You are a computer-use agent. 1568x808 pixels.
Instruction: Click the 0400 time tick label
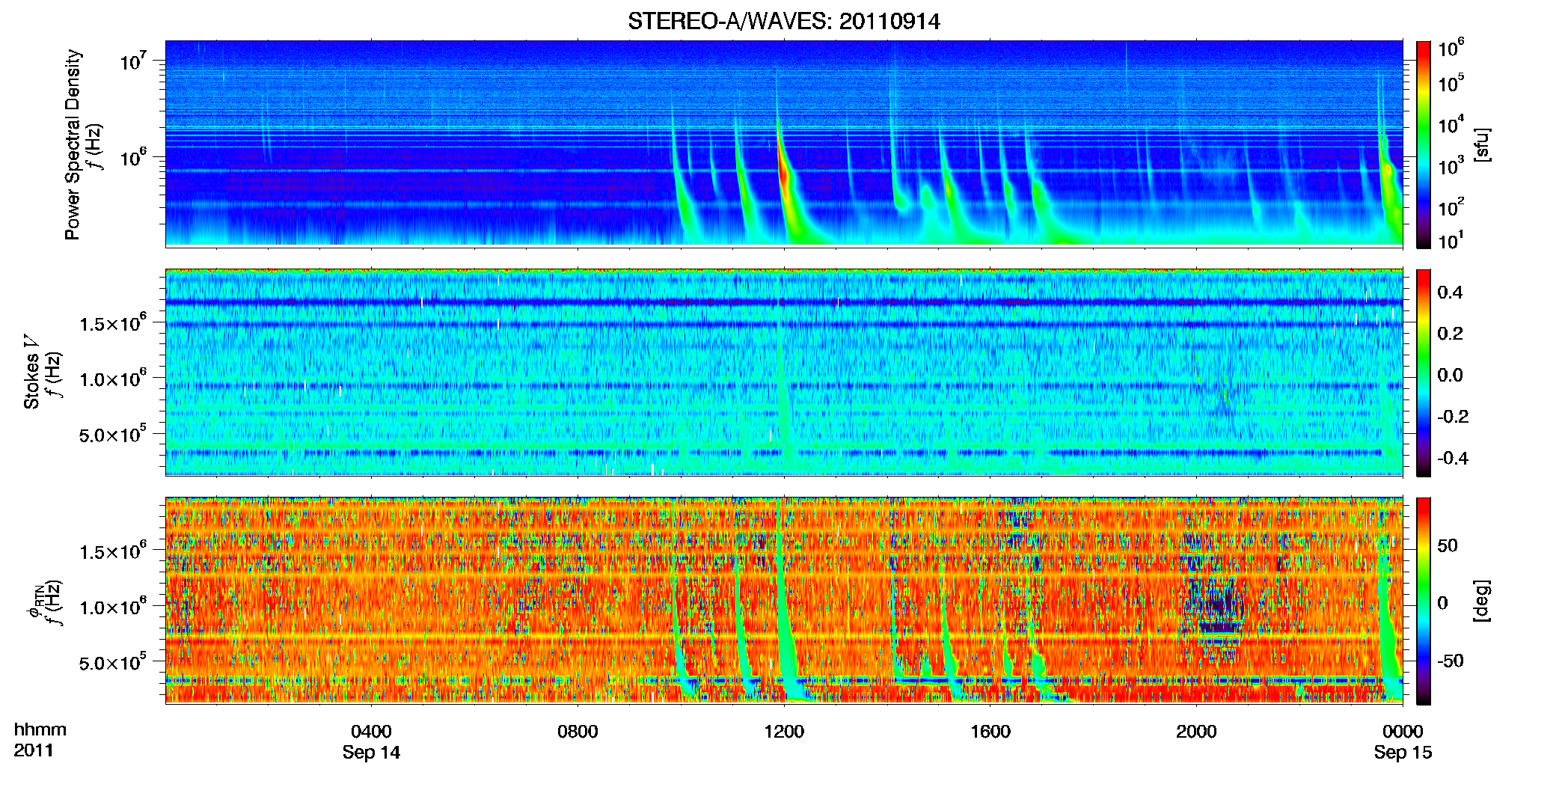(371, 731)
